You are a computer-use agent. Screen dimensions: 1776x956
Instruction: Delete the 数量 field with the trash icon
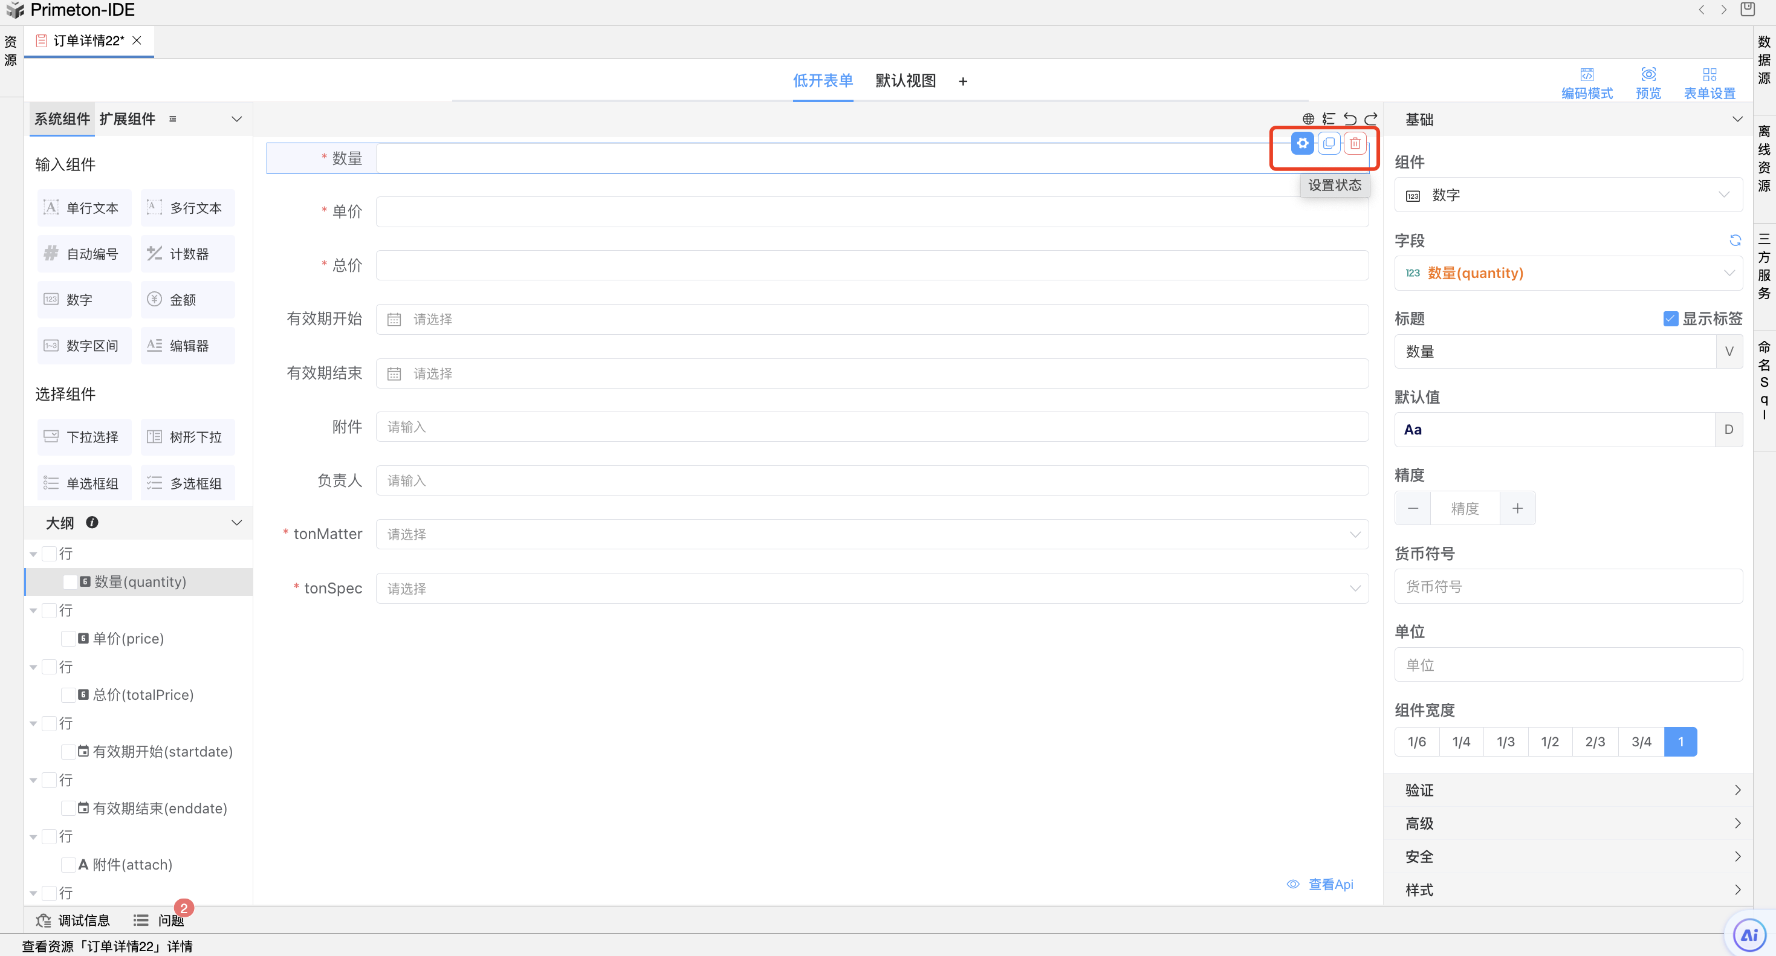(x=1355, y=143)
